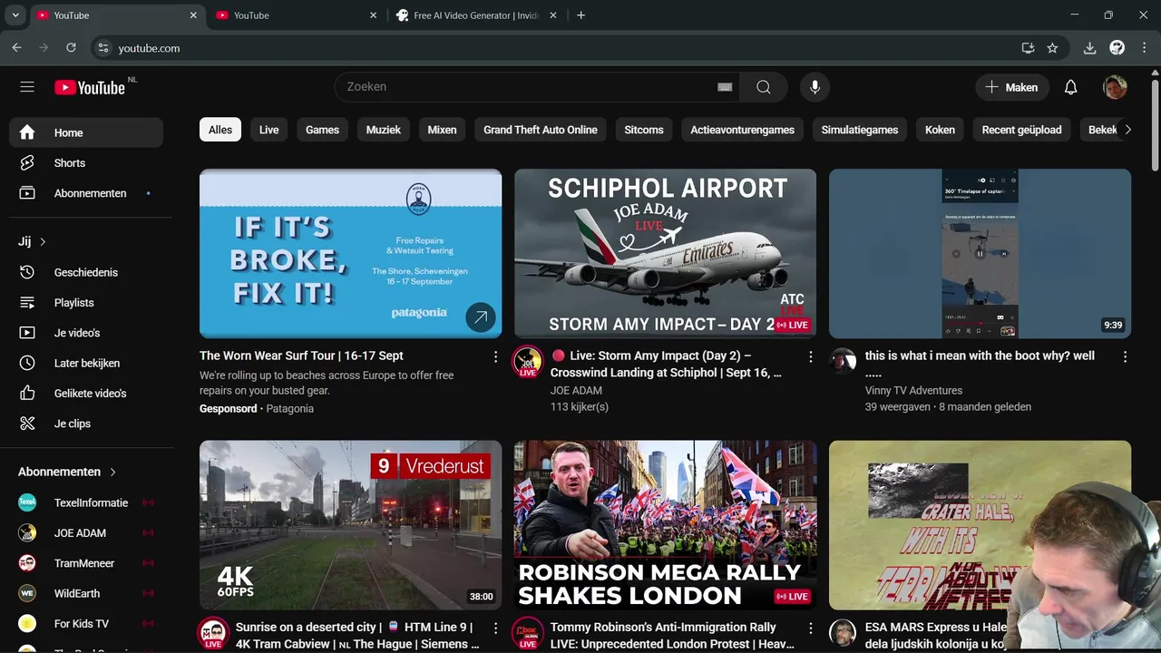Screen dimensions: 1161x653
Task: Select the Actieavonturengames chip
Action: click(742, 130)
